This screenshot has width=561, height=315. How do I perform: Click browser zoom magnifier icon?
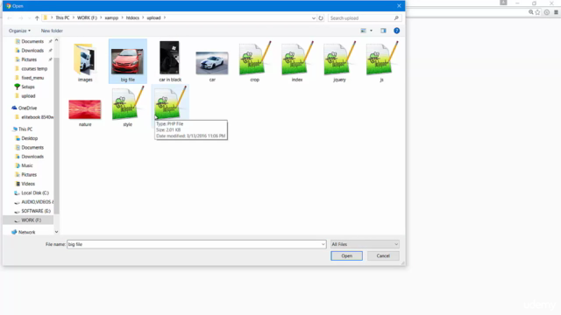(x=531, y=12)
